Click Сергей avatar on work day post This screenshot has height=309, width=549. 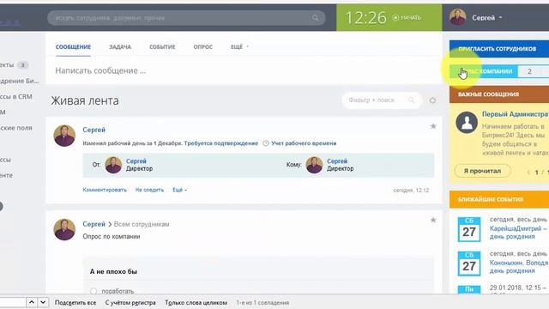click(64, 136)
